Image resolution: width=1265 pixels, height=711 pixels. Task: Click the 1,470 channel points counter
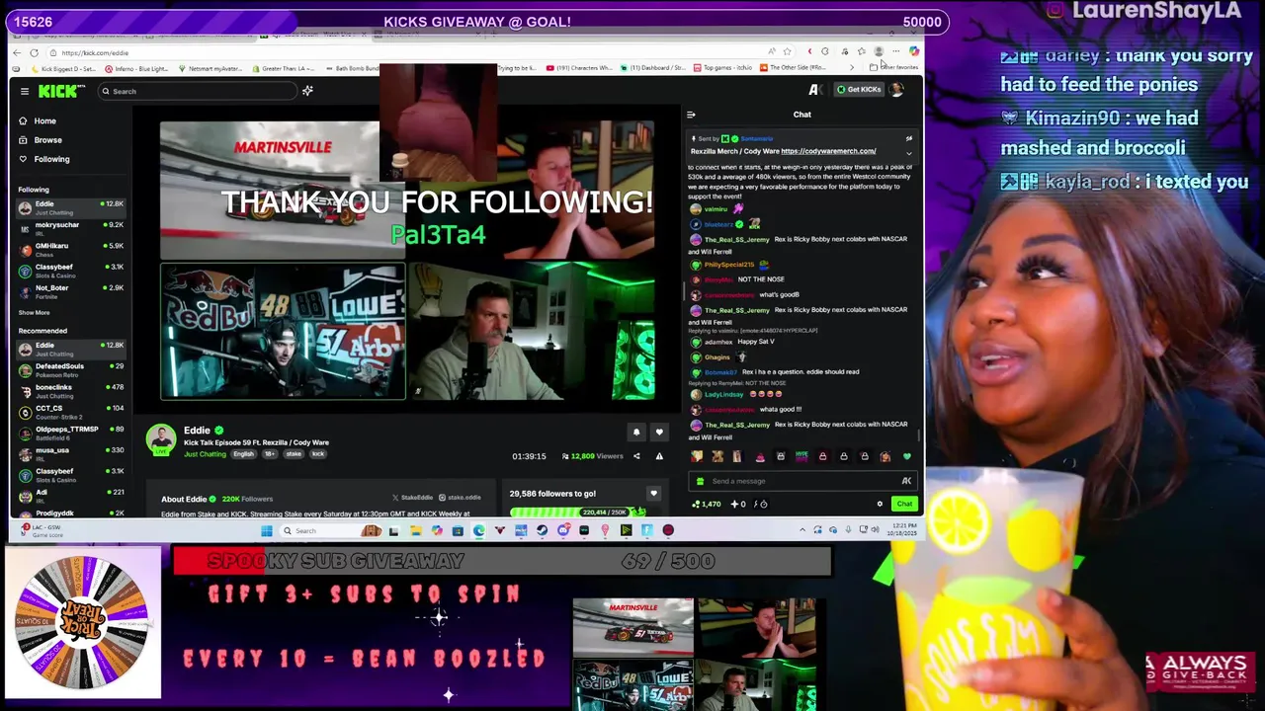705,504
